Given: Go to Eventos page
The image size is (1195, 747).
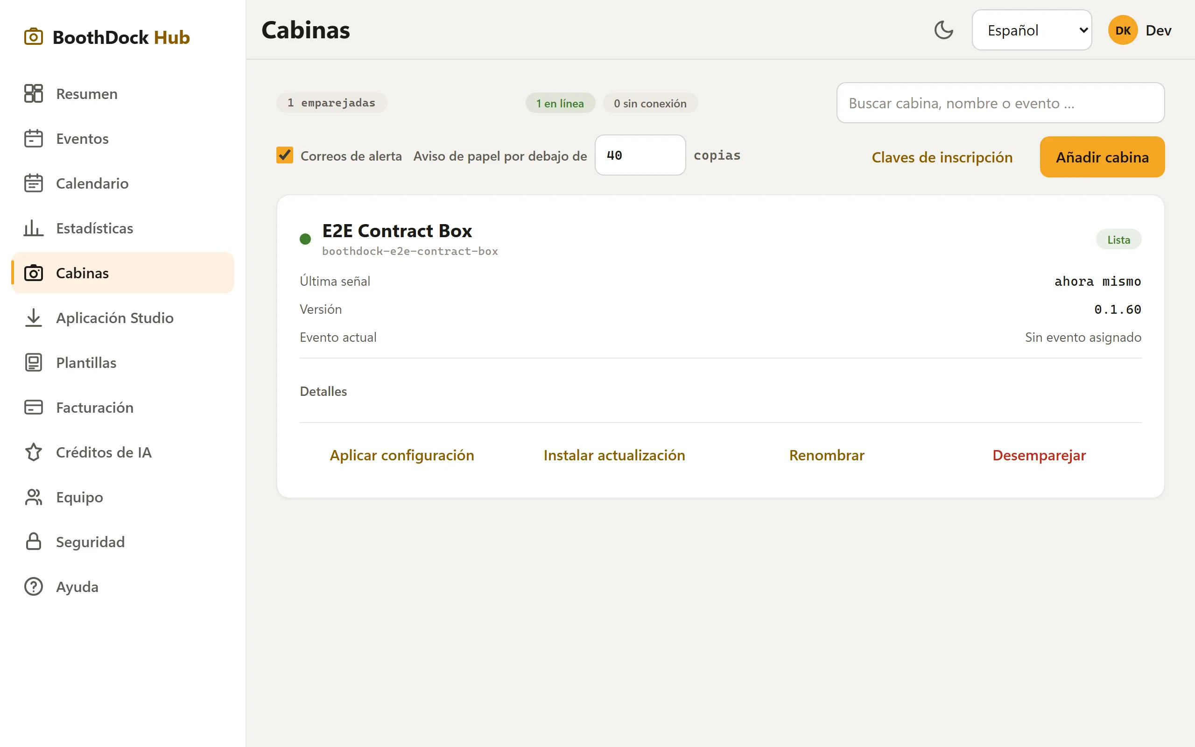Looking at the screenshot, I should click(x=123, y=138).
